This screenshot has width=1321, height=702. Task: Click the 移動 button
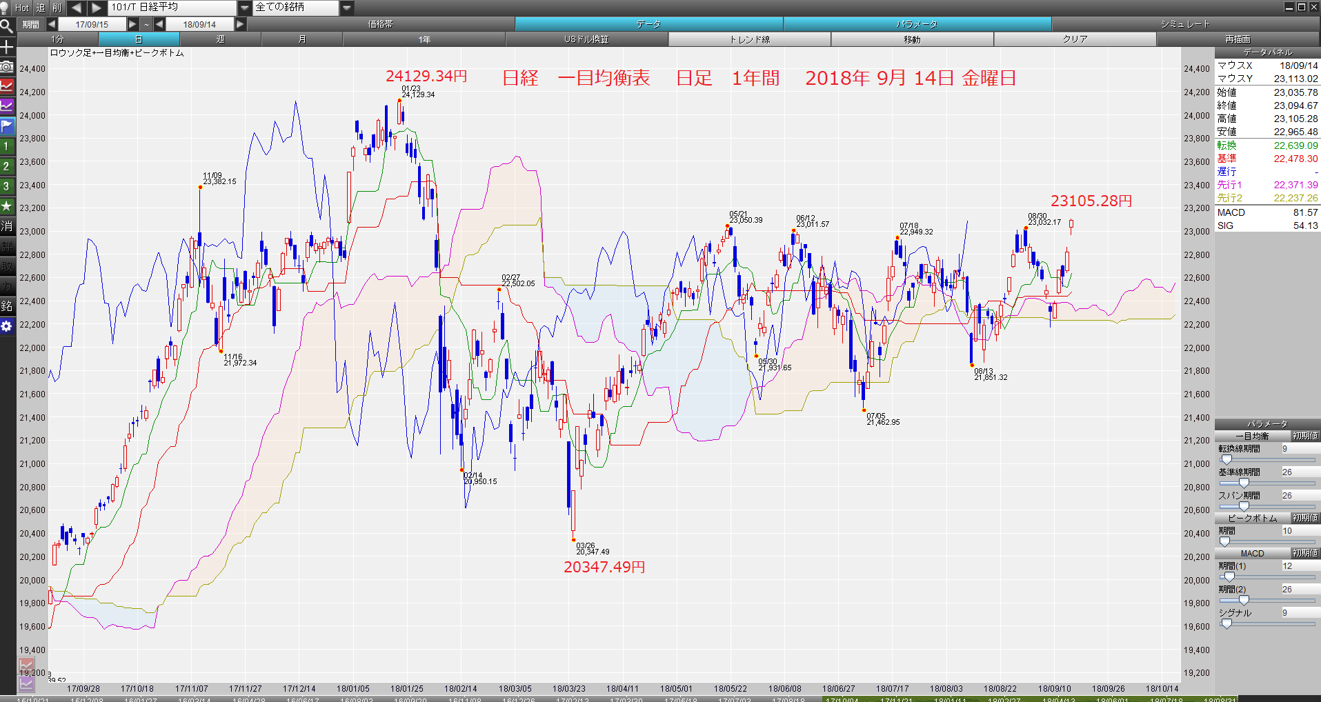tap(913, 39)
